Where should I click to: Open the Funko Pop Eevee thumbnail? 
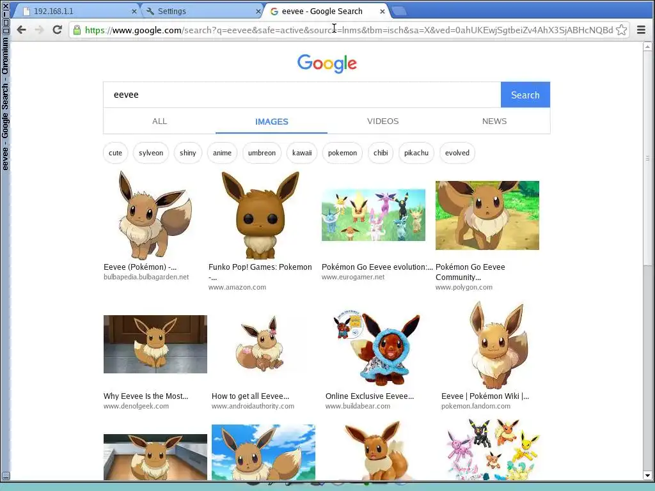tap(260, 215)
